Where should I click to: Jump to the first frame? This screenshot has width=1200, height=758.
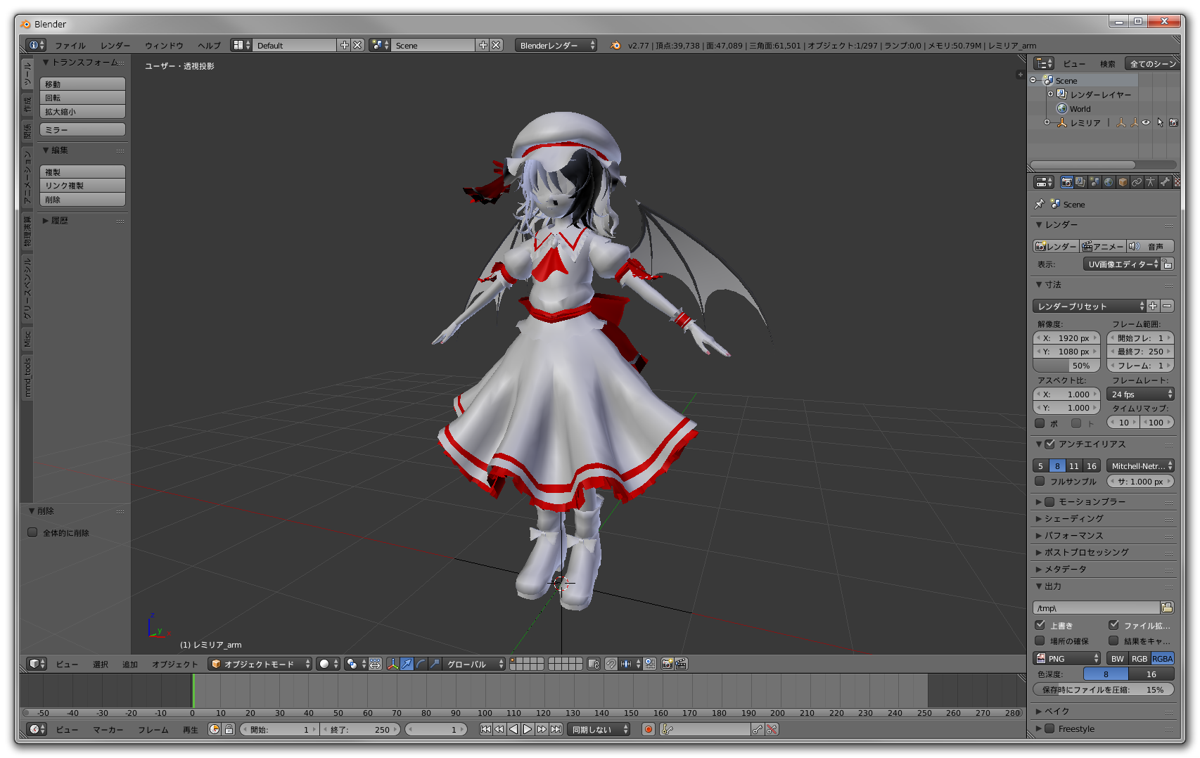[485, 729]
